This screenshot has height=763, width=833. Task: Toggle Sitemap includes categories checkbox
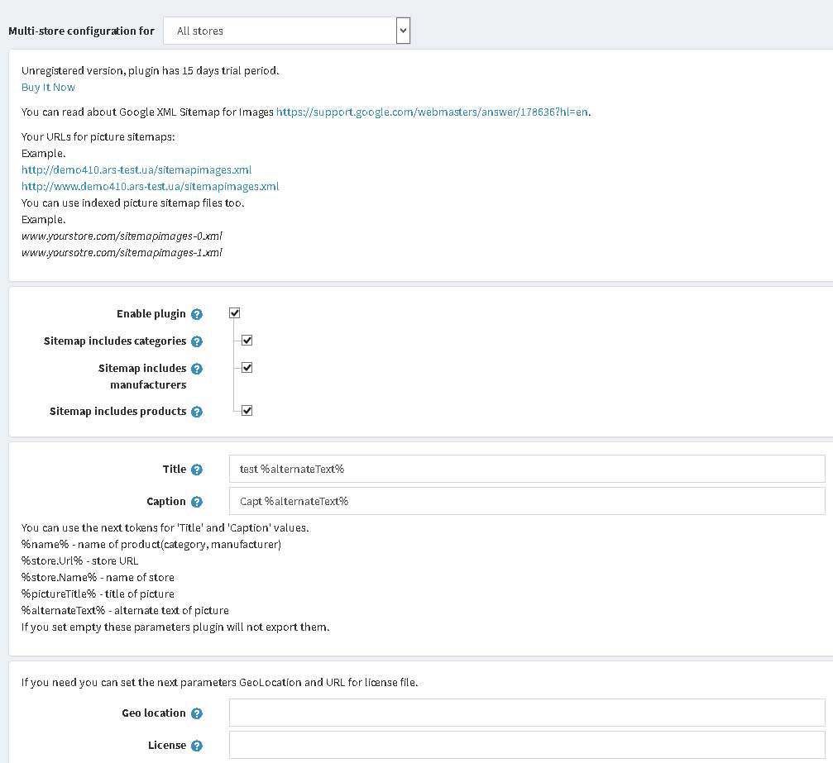click(247, 341)
